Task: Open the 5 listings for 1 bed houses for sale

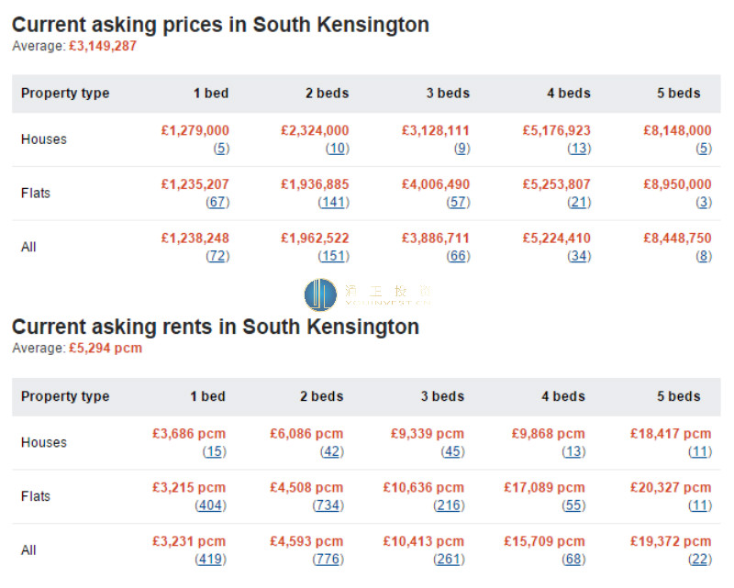Action: pos(221,149)
